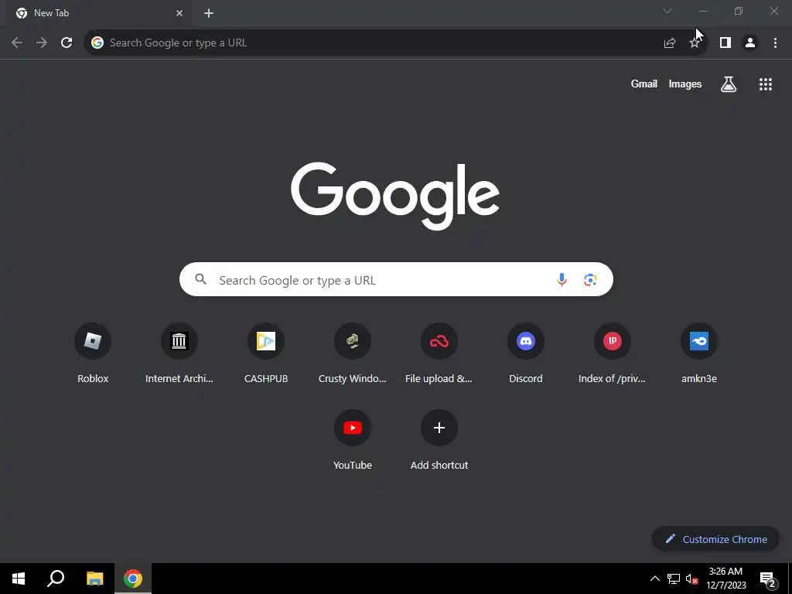792x594 pixels.
Task: Open the File upload shortcut tile
Action: pos(439,341)
